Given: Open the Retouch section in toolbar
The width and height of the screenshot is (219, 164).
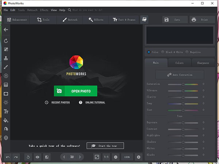Looking at the screenshot, I should [x=70, y=20].
